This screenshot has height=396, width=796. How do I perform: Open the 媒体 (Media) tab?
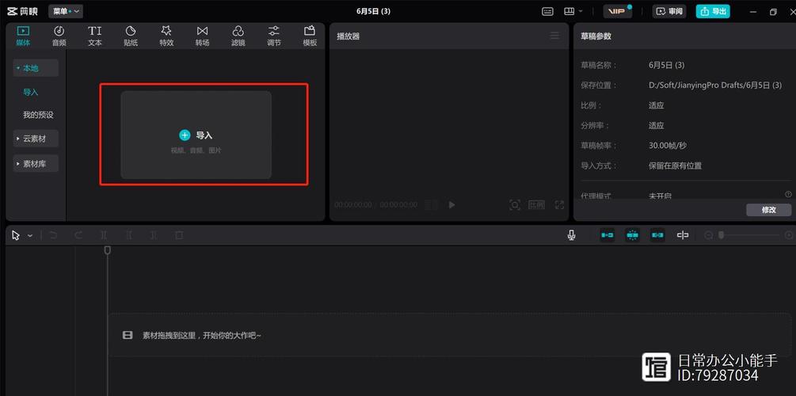pyautogui.click(x=23, y=36)
